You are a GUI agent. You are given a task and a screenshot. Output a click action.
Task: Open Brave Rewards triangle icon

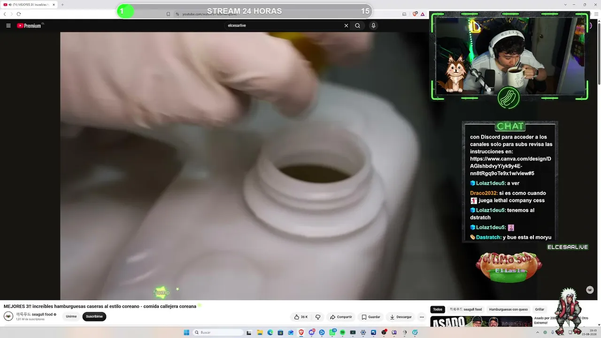click(422, 14)
